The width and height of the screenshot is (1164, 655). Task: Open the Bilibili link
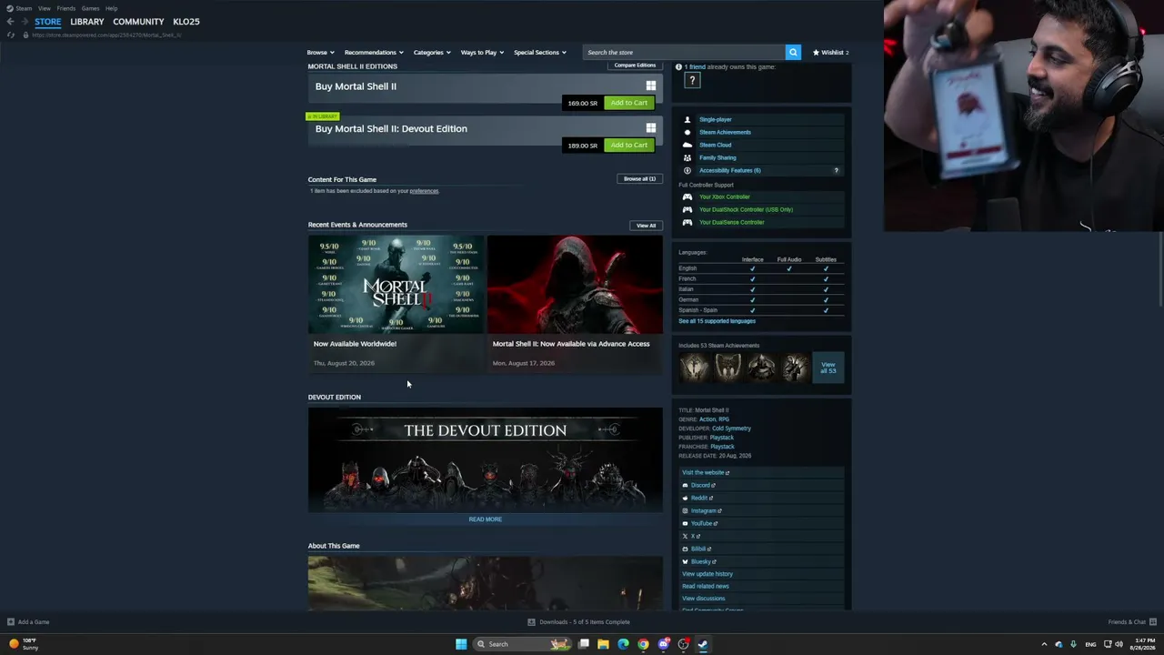(697, 549)
